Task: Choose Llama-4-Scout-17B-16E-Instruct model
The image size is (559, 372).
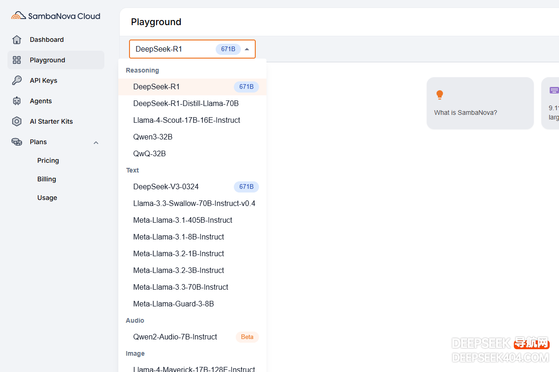Action: (x=192, y=120)
